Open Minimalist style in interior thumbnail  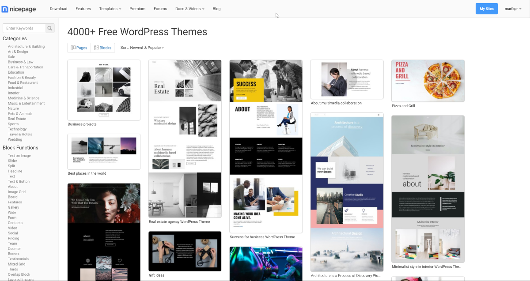click(428, 189)
